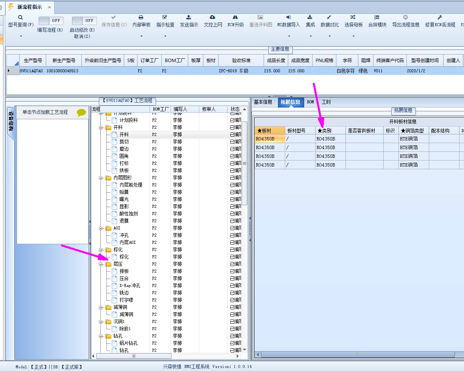Select the 新流程指示 document tab

click(30, 7)
